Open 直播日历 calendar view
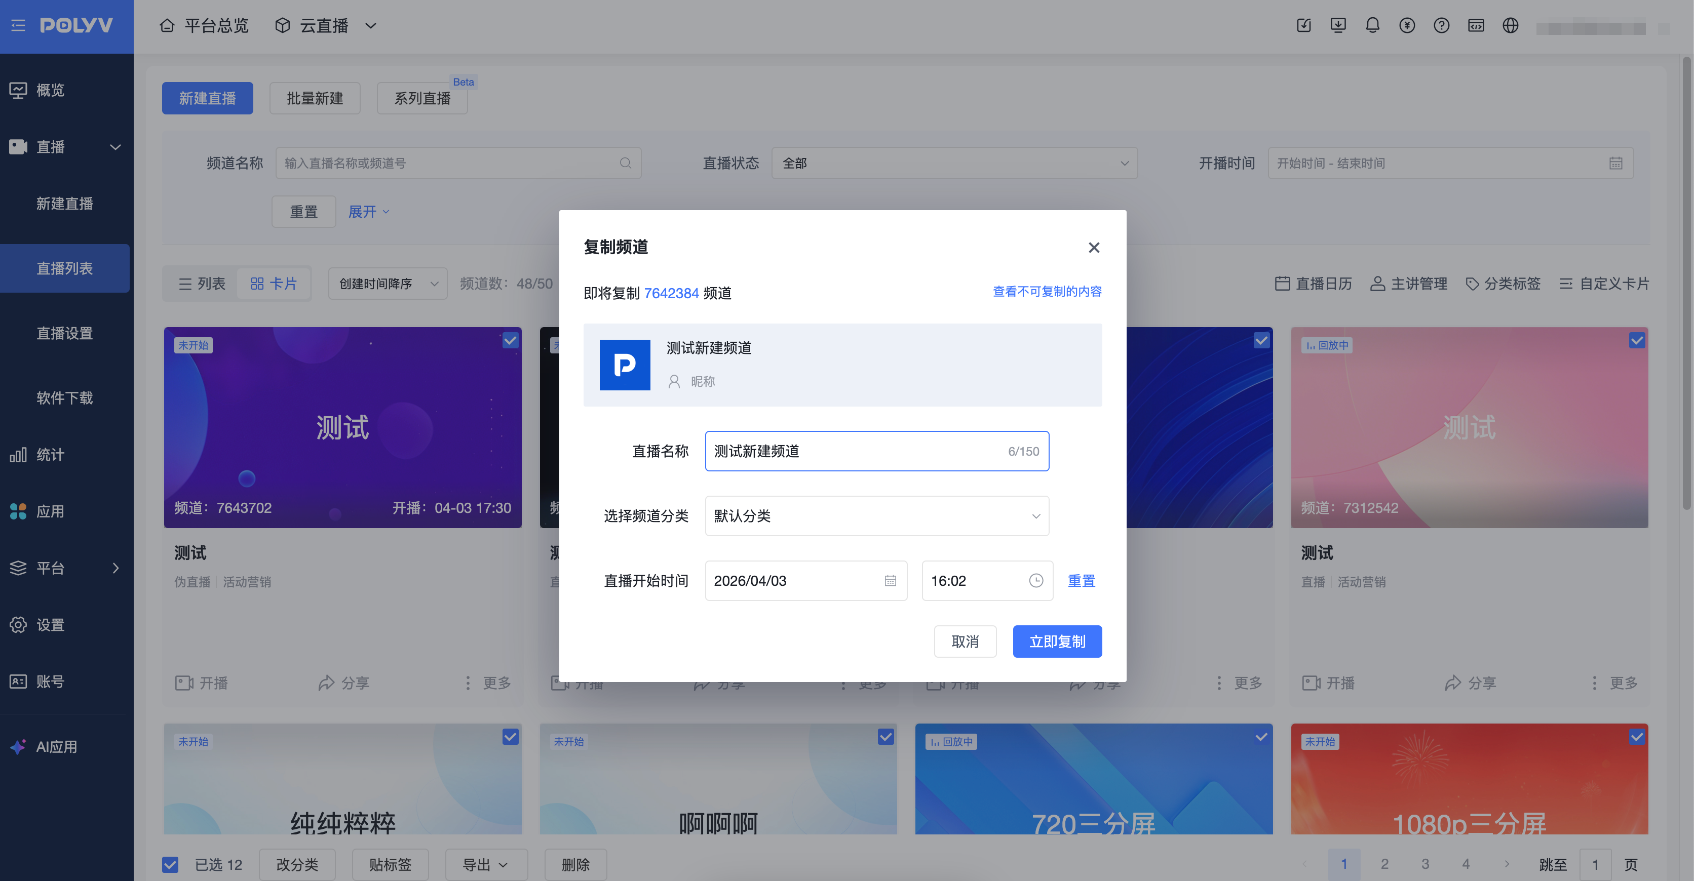The height and width of the screenshot is (881, 1694). click(x=1313, y=284)
